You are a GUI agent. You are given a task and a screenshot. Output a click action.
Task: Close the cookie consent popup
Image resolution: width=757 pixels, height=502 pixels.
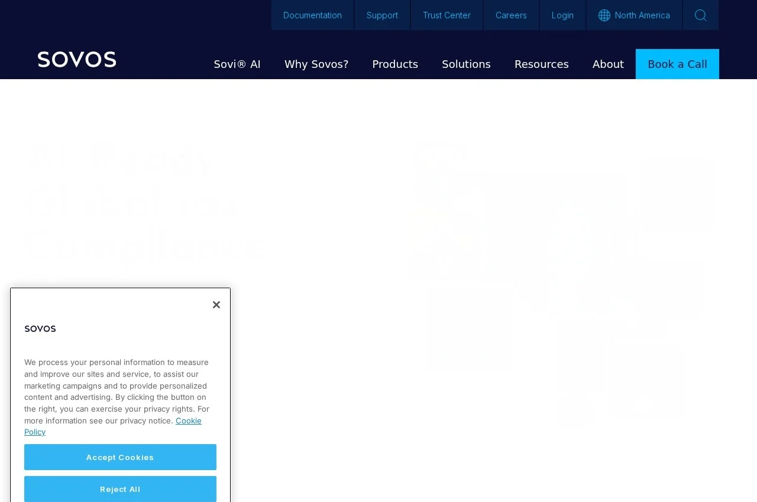(x=216, y=305)
